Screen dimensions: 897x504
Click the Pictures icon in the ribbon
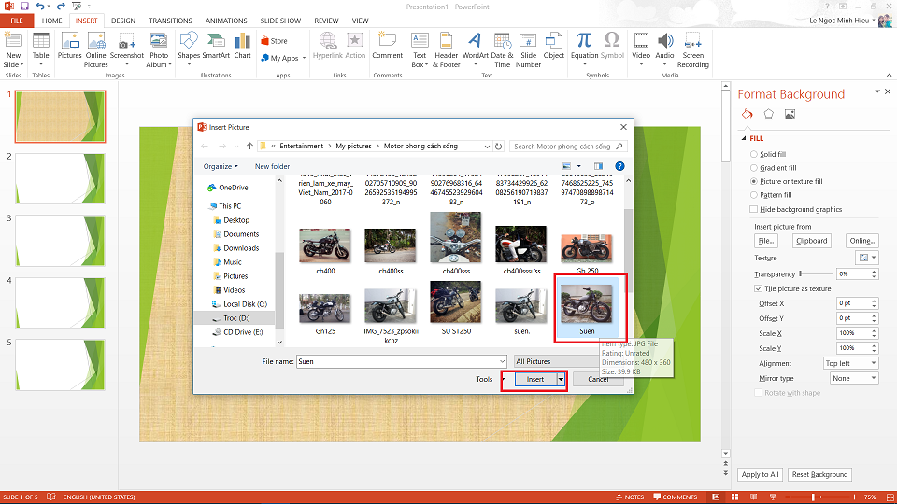[x=70, y=46]
